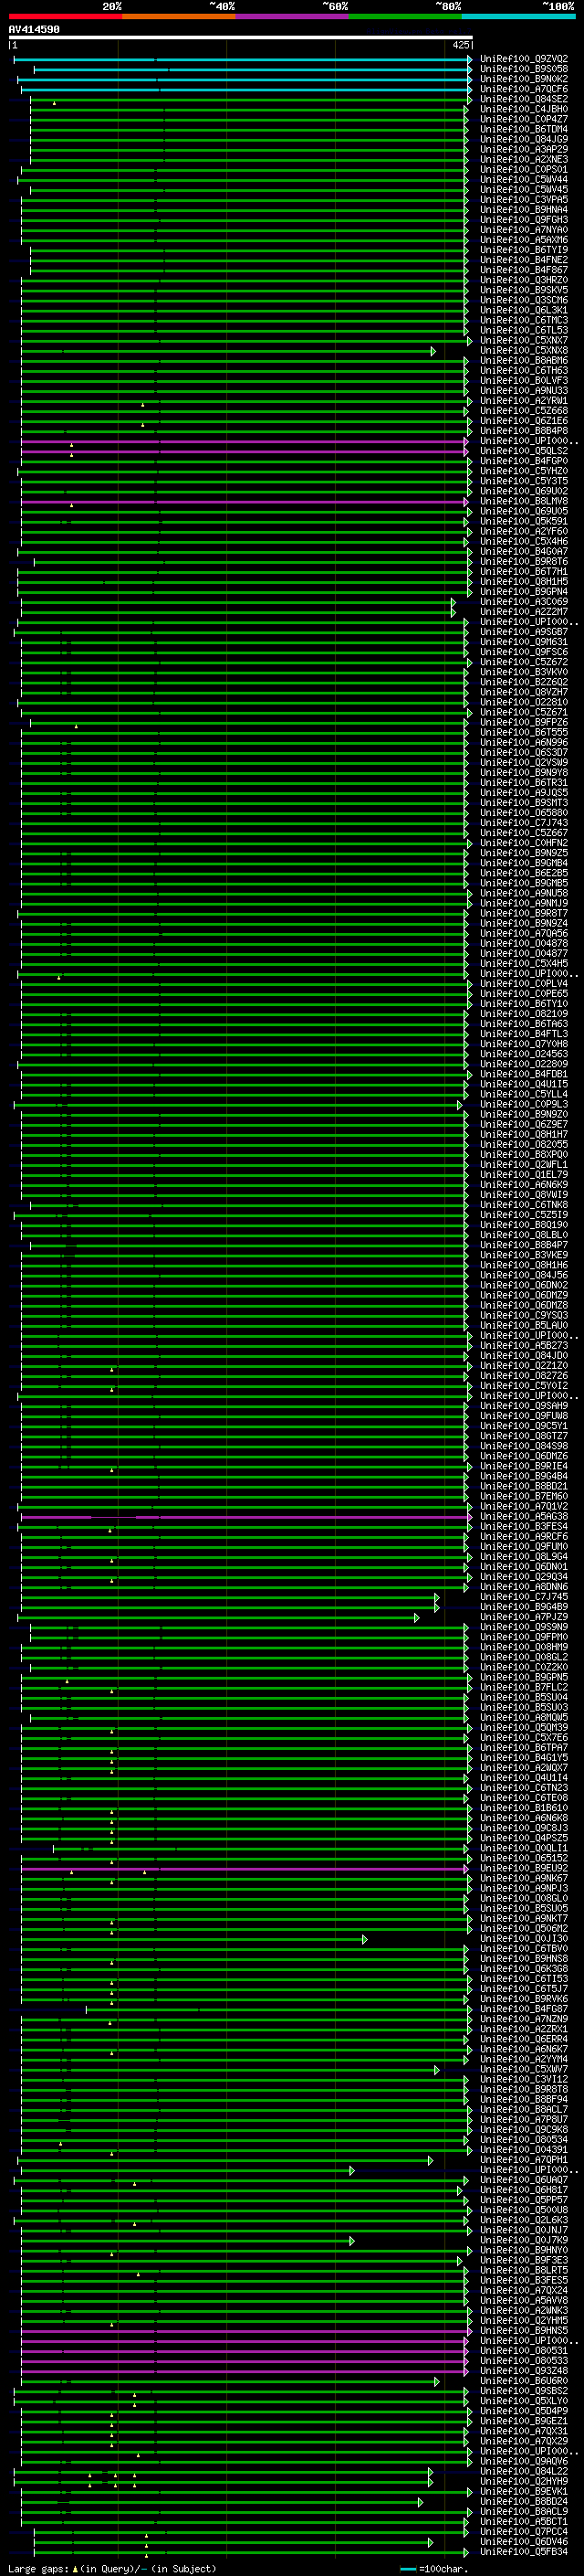
Task: Click the Large gaps legend text
Action: click(40, 2568)
